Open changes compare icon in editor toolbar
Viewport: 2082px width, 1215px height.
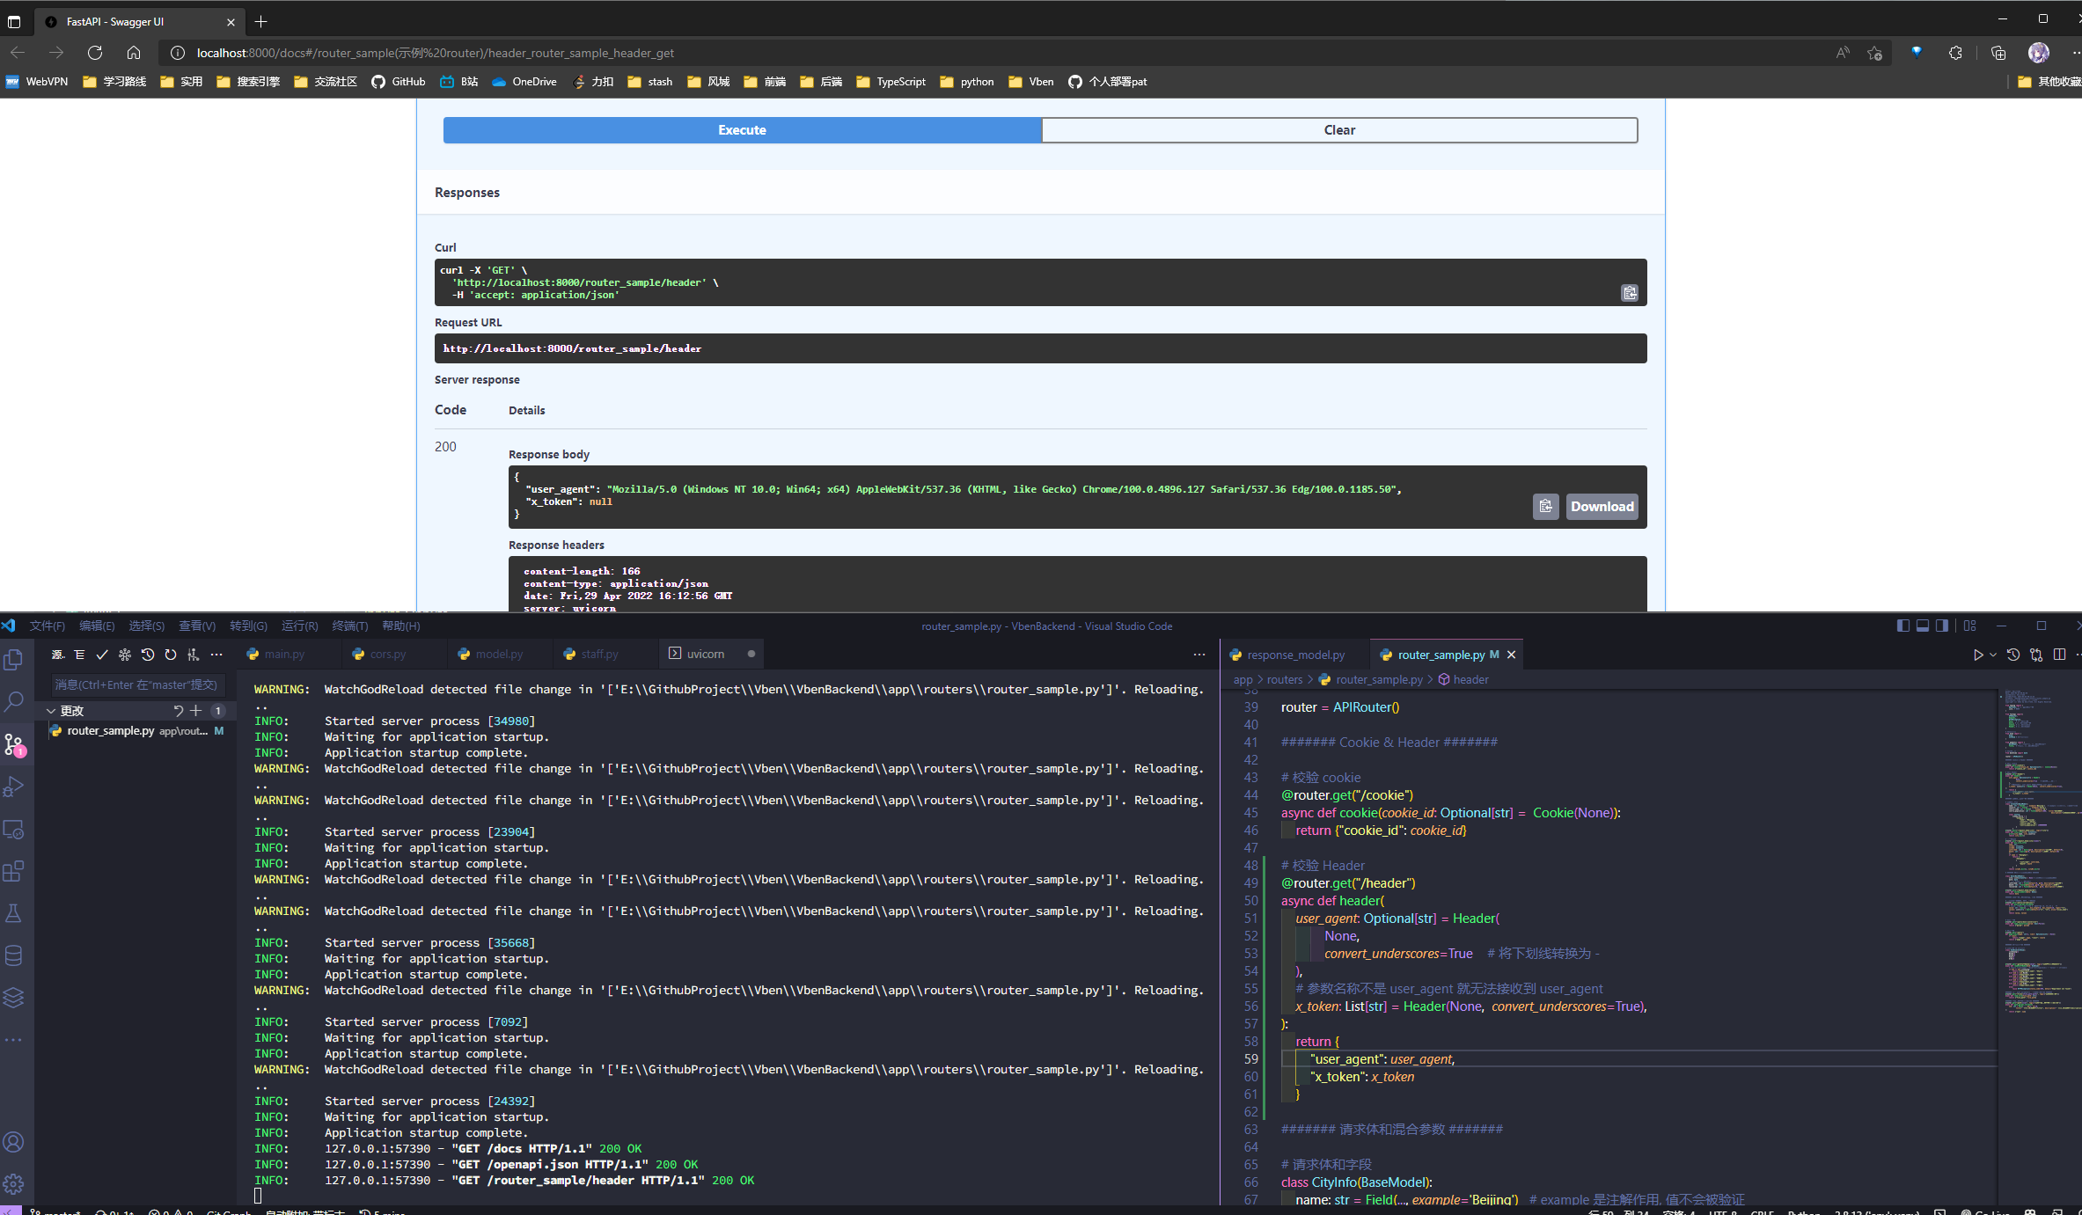click(x=2036, y=655)
